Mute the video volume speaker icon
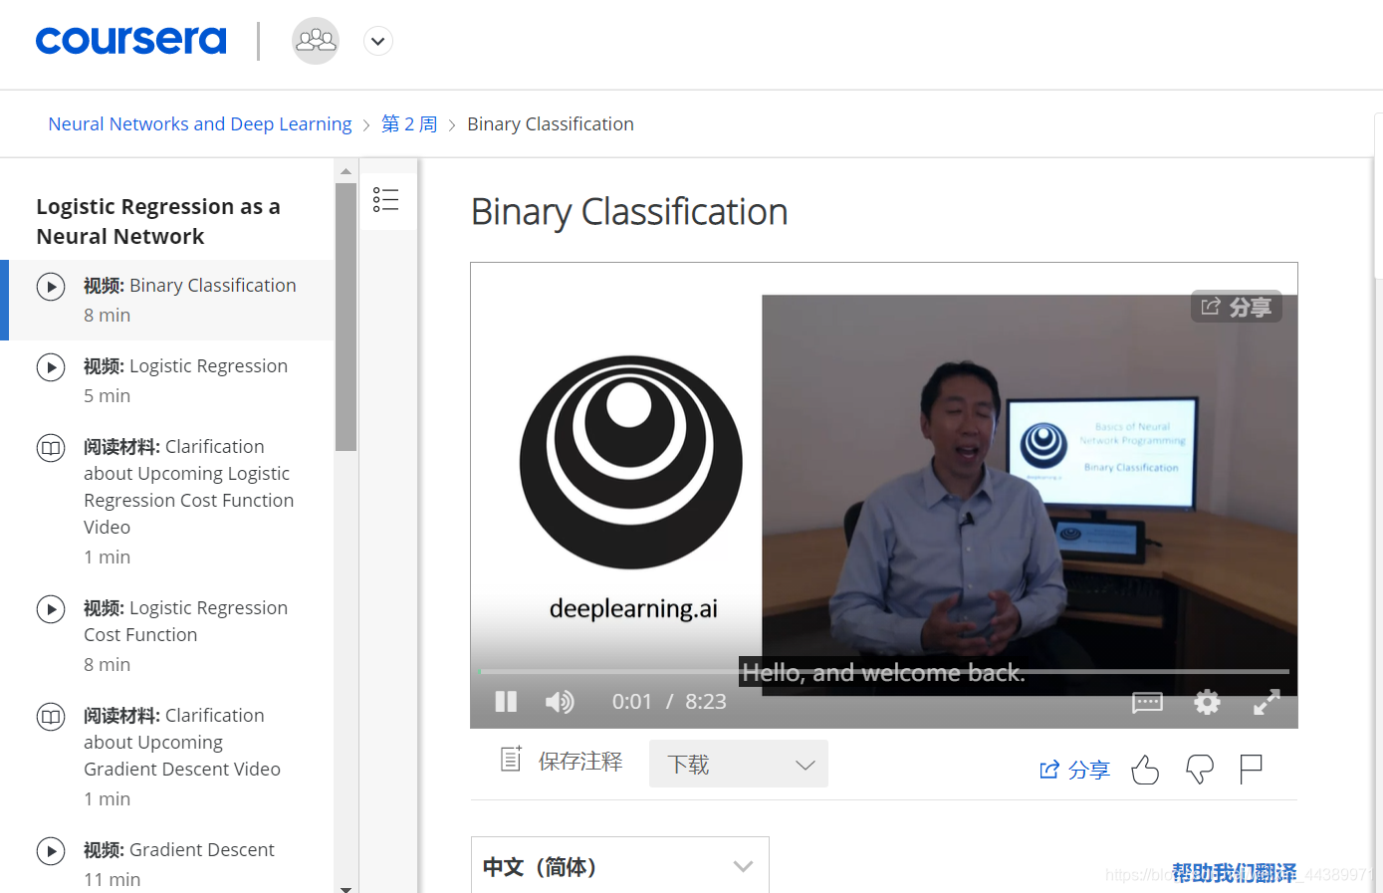This screenshot has width=1383, height=893. coord(560,702)
